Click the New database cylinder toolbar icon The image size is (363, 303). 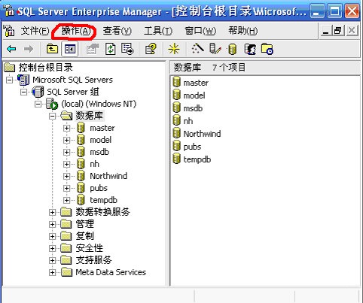point(232,49)
